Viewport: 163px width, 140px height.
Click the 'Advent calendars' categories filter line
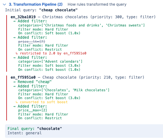tap(50, 61)
